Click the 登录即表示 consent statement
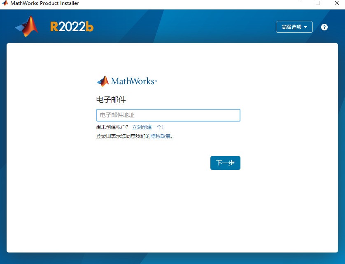Screen dimensions: 345x264 124,135
